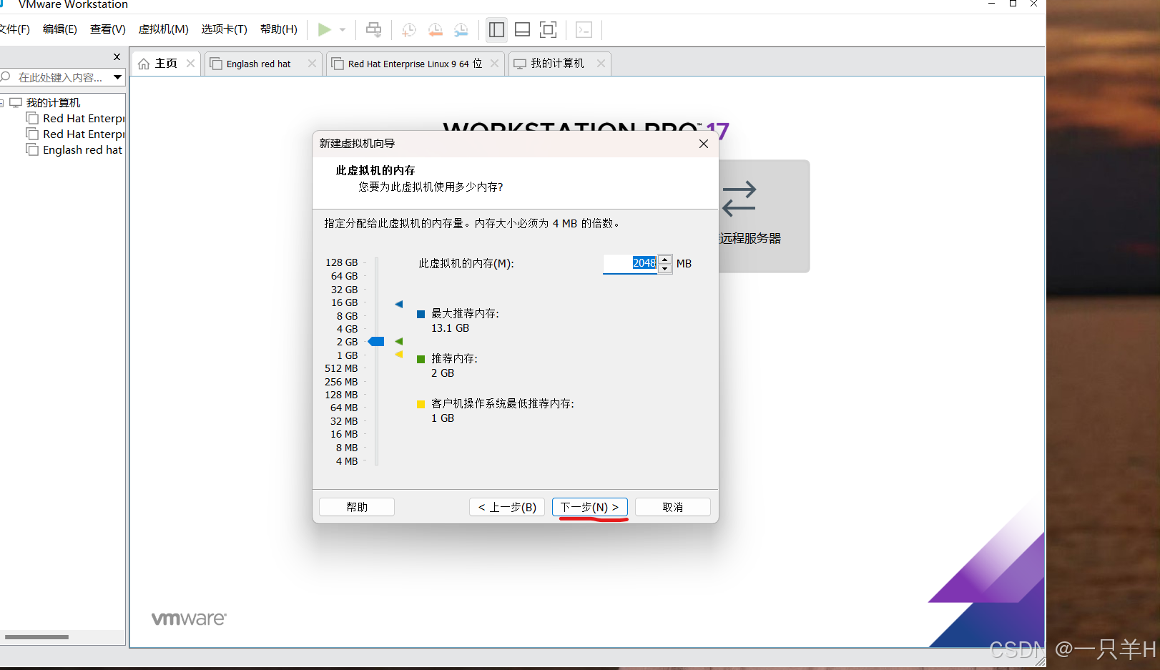Viewport: 1160px width, 670px height.
Task: Open the 虚拟机(M) menu
Action: click(x=163, y=29)
